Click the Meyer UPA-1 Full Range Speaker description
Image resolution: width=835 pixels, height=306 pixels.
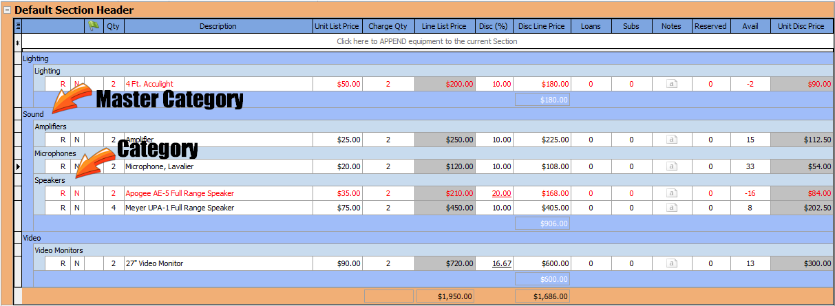[180, 208]
